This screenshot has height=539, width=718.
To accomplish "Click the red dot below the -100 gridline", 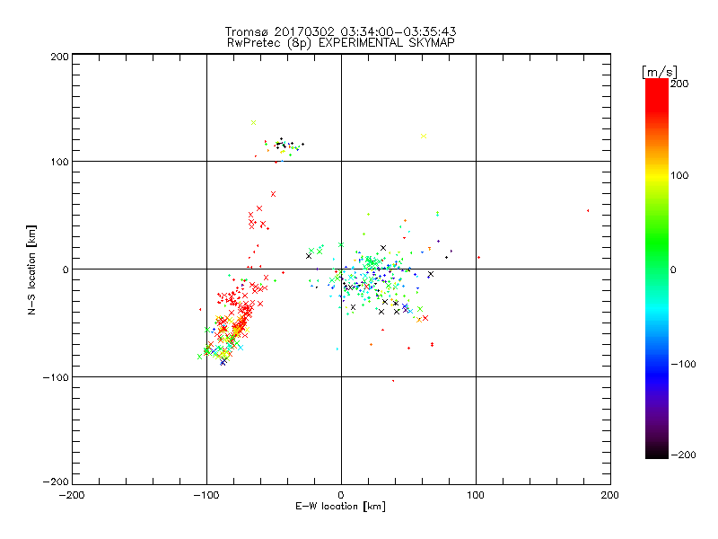I will point(393,380).
